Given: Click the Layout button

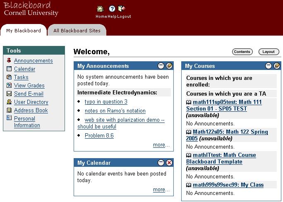Looking at the screenshot, I should tap(269, 52).
